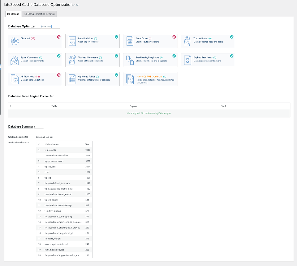
Task: Select the rank-math-options-titles row
Action: point(64,155)
